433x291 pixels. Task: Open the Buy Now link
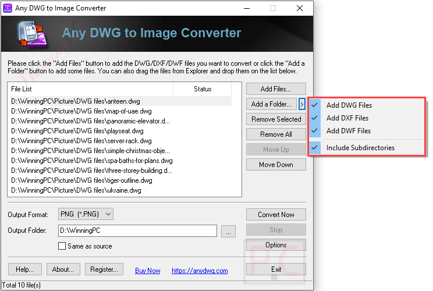[148, 271]
